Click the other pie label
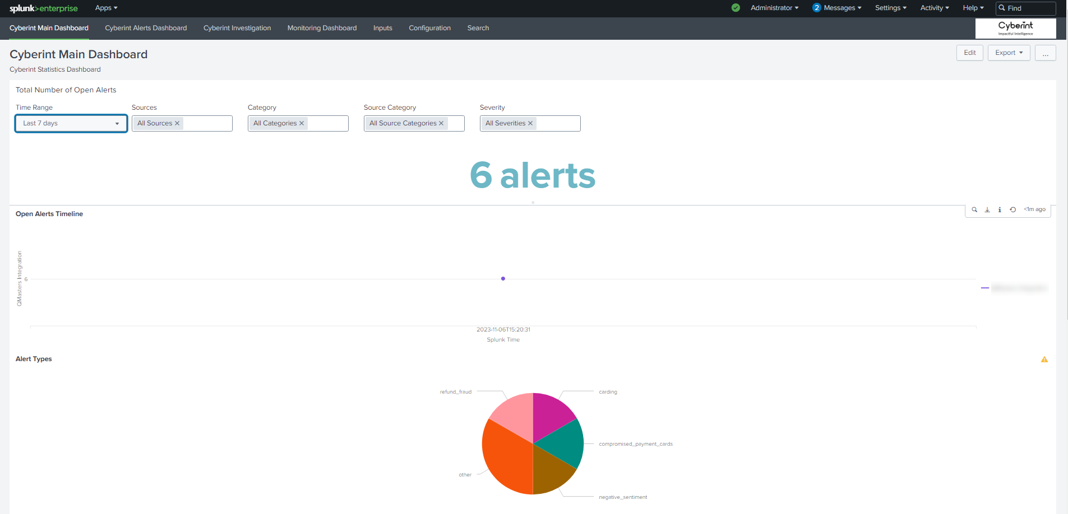Viewport: 1068px width, 514px height. point(465,475)
